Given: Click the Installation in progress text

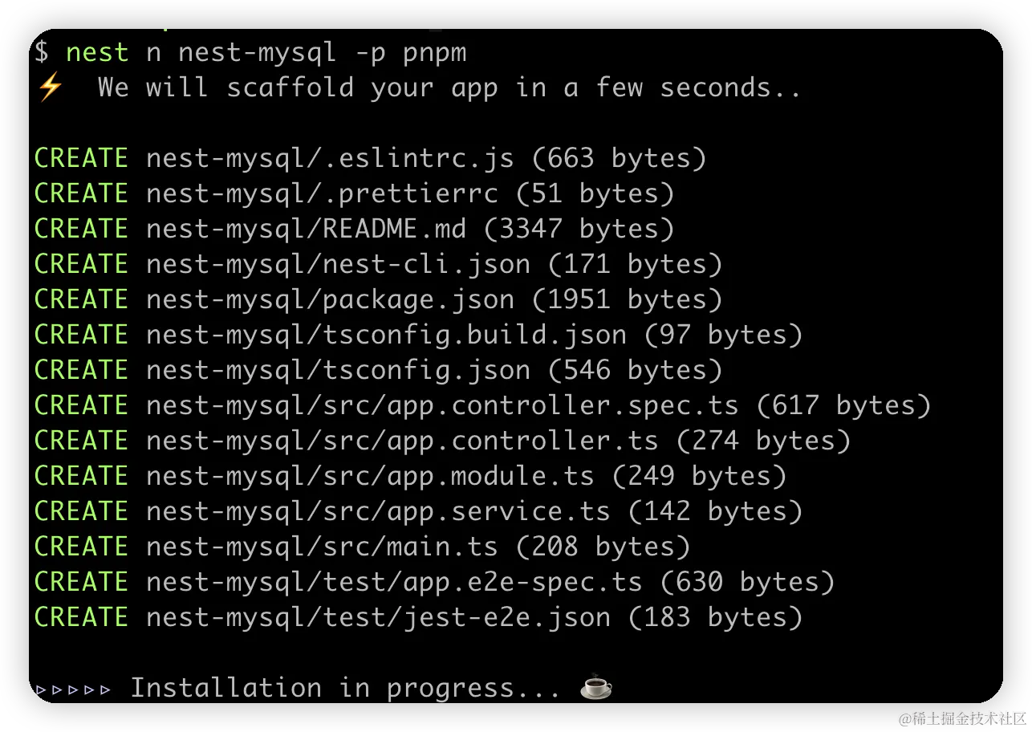Looking at the screenshot, I should click(345, 688).
